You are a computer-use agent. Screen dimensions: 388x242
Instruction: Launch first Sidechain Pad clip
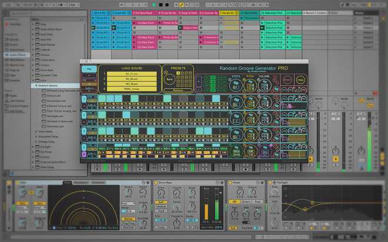(x=262, y=23)
